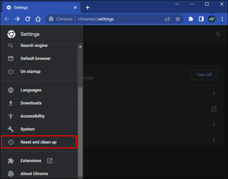
Task: Bookmark this page with star icon
Action: tap(178, 19)
